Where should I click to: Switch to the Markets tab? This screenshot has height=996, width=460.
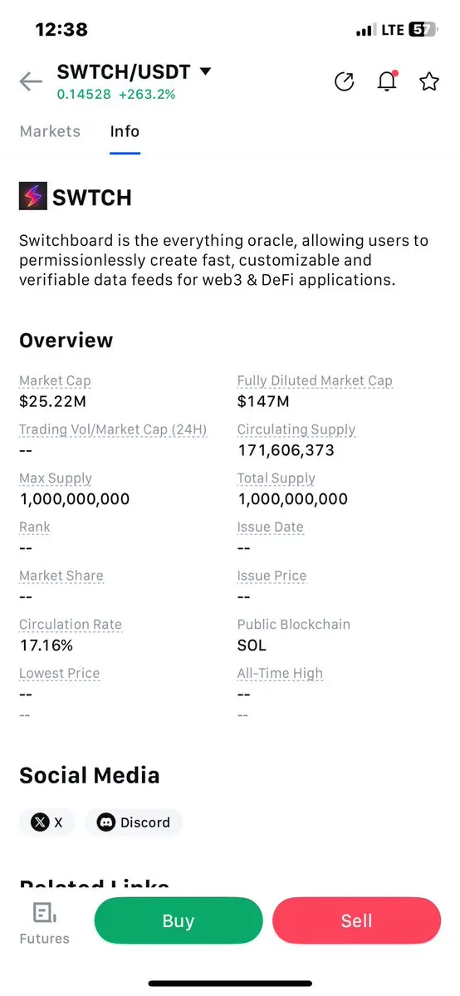click(50, 131)
